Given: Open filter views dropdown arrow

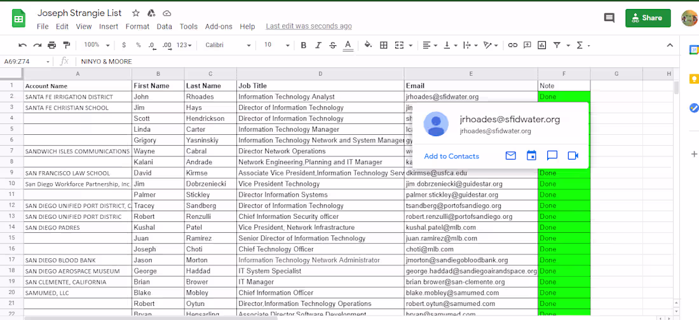Looking at the screenshot, I should click(568, 46).
